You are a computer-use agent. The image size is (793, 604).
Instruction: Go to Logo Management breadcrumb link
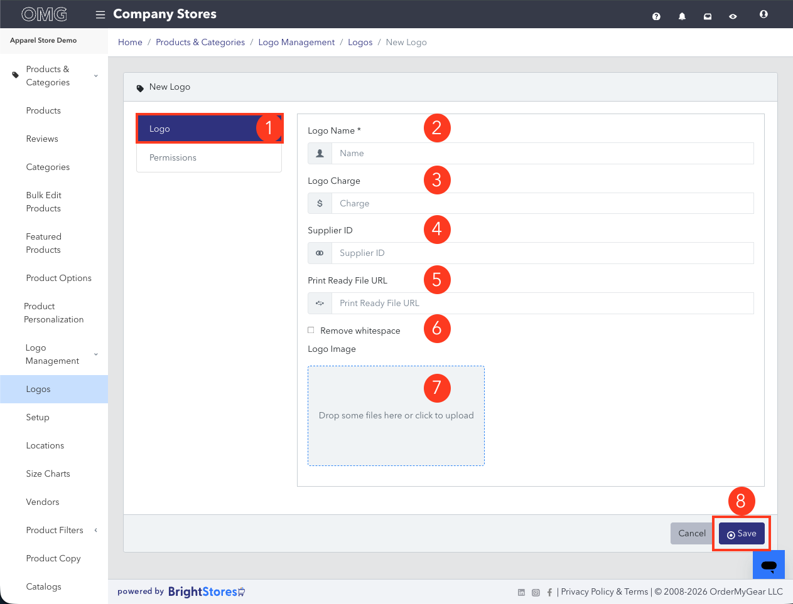296,42
